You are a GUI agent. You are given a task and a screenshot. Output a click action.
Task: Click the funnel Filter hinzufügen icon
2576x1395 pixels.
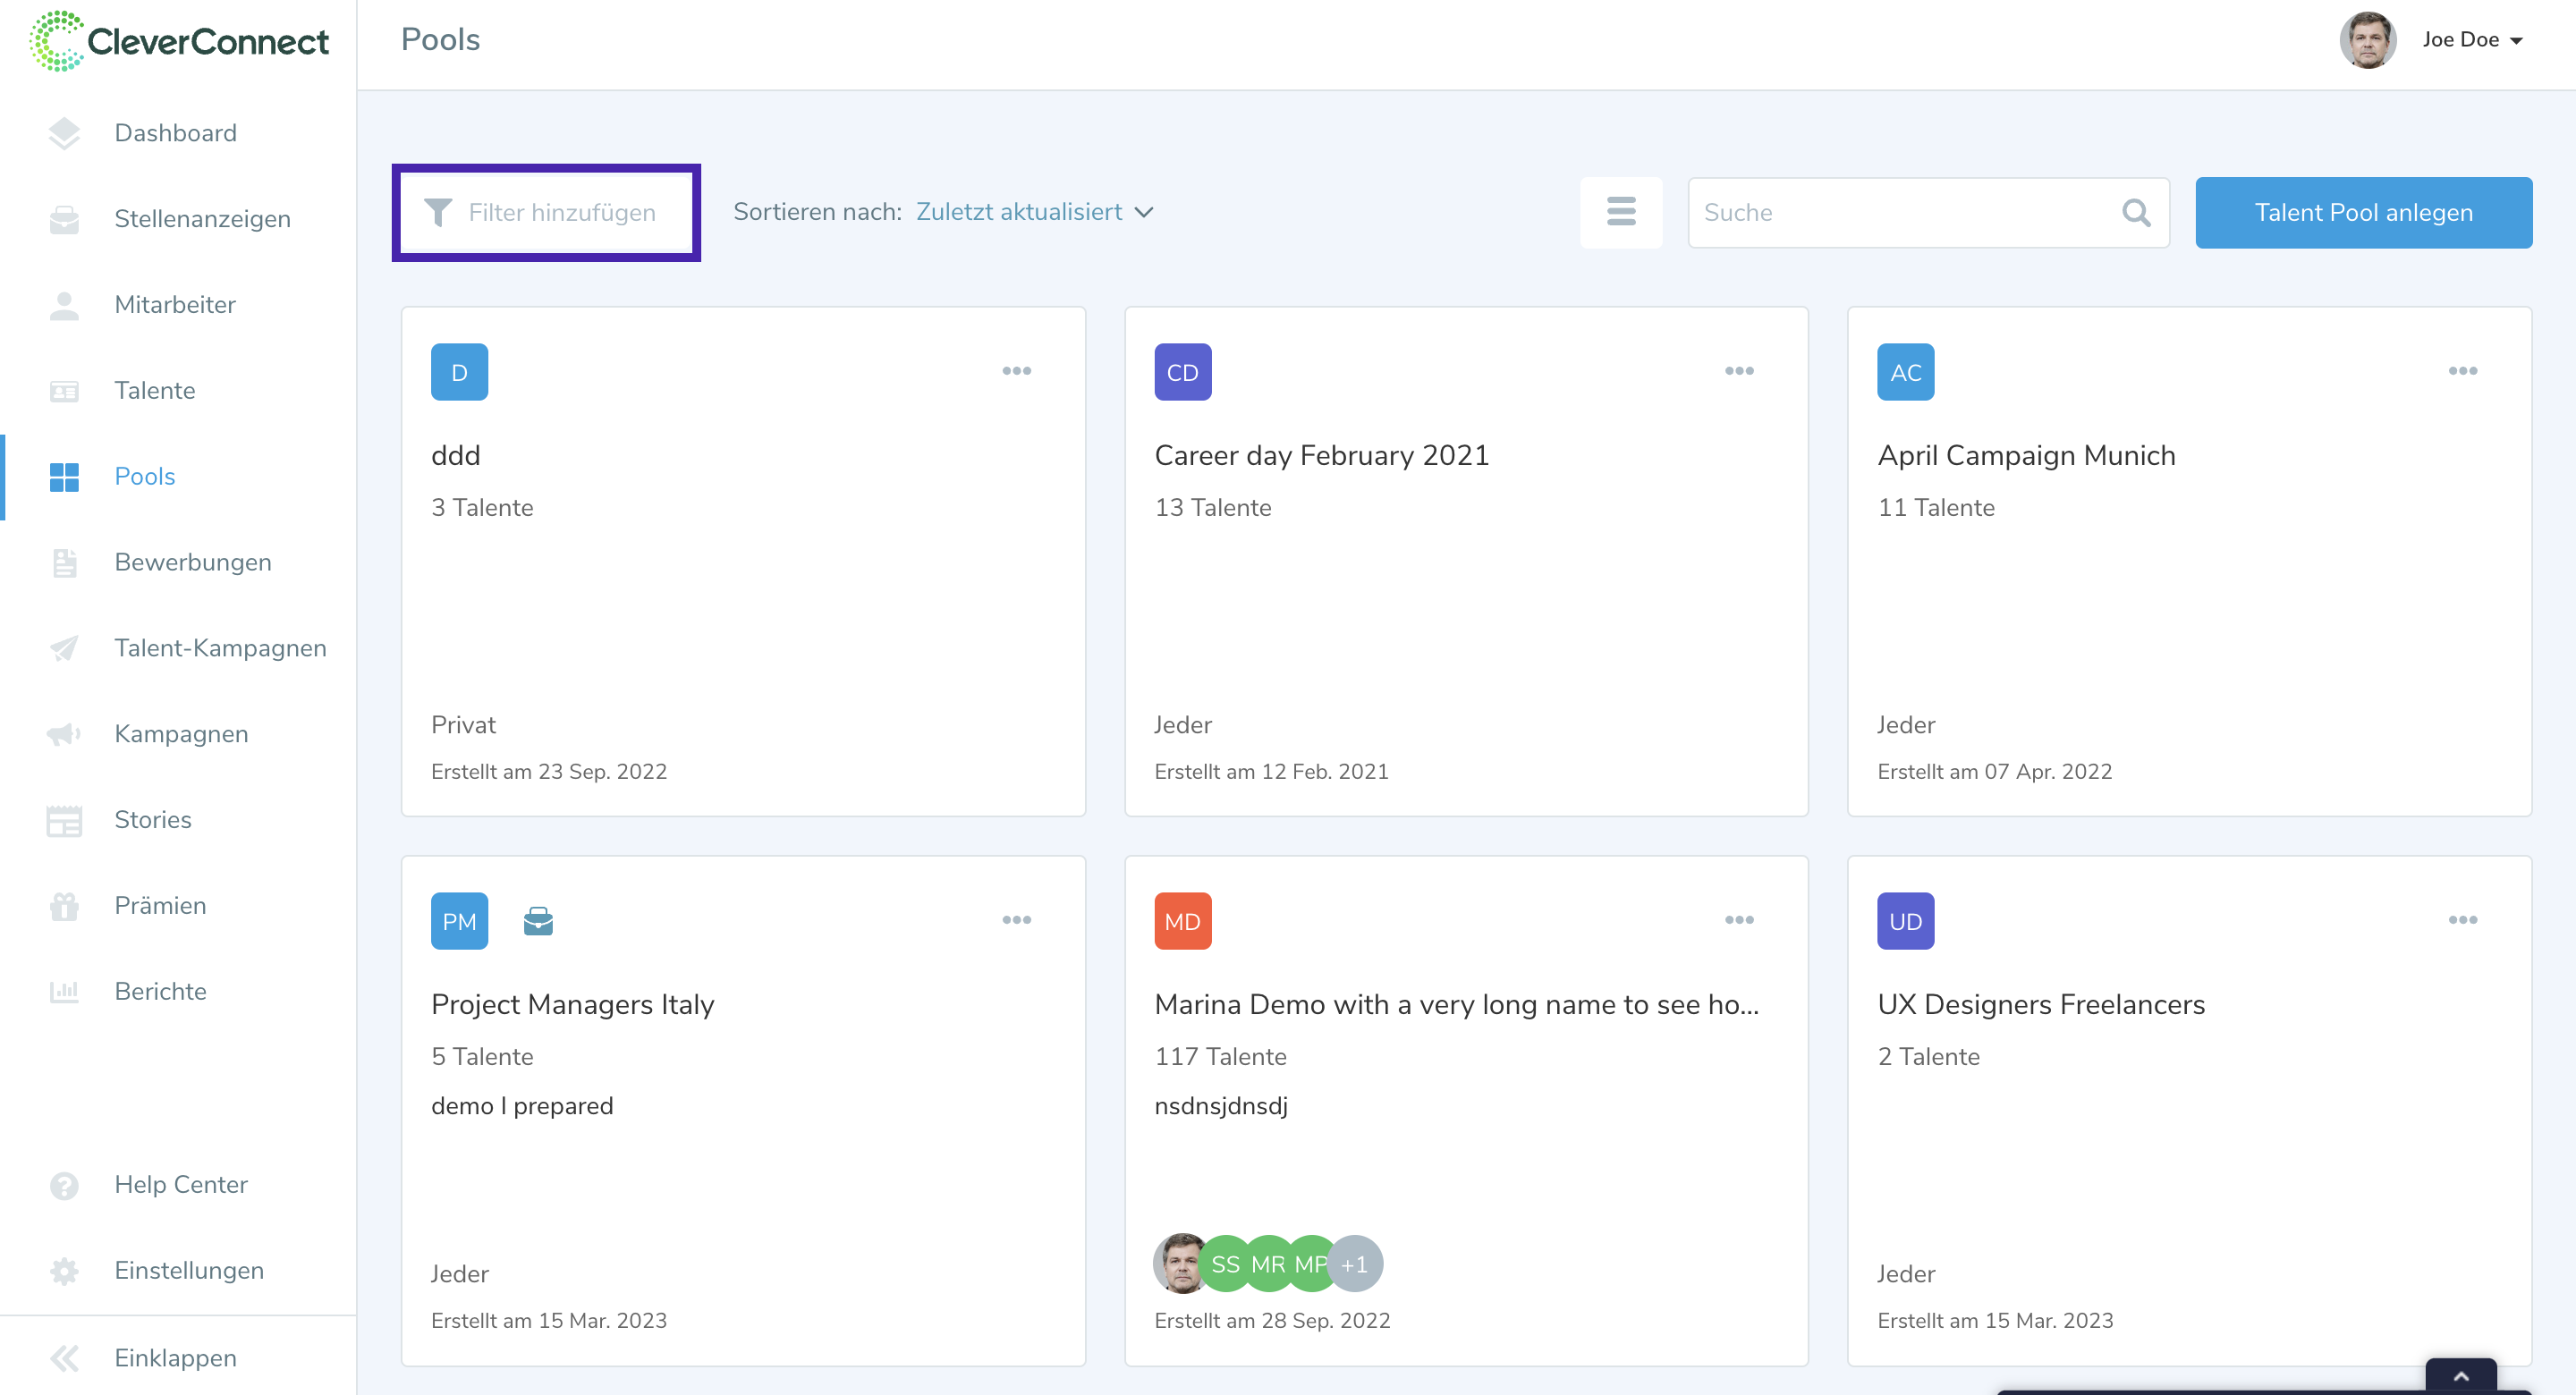tap(438, 212)
